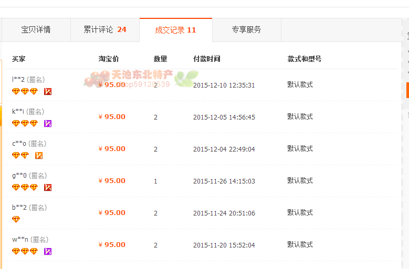Screen dimensions: 409x269
Task: Click the orange VIP badge beside buyer c**o
Action: (39, 156)
